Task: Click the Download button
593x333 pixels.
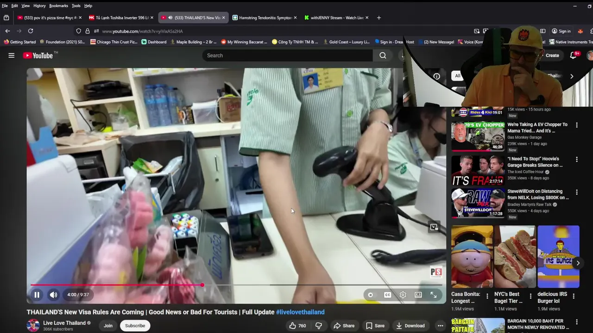Action: [x=410, y=326]
